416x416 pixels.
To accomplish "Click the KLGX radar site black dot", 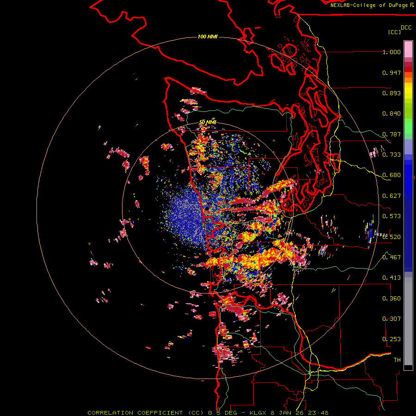I will click(207, 209).
